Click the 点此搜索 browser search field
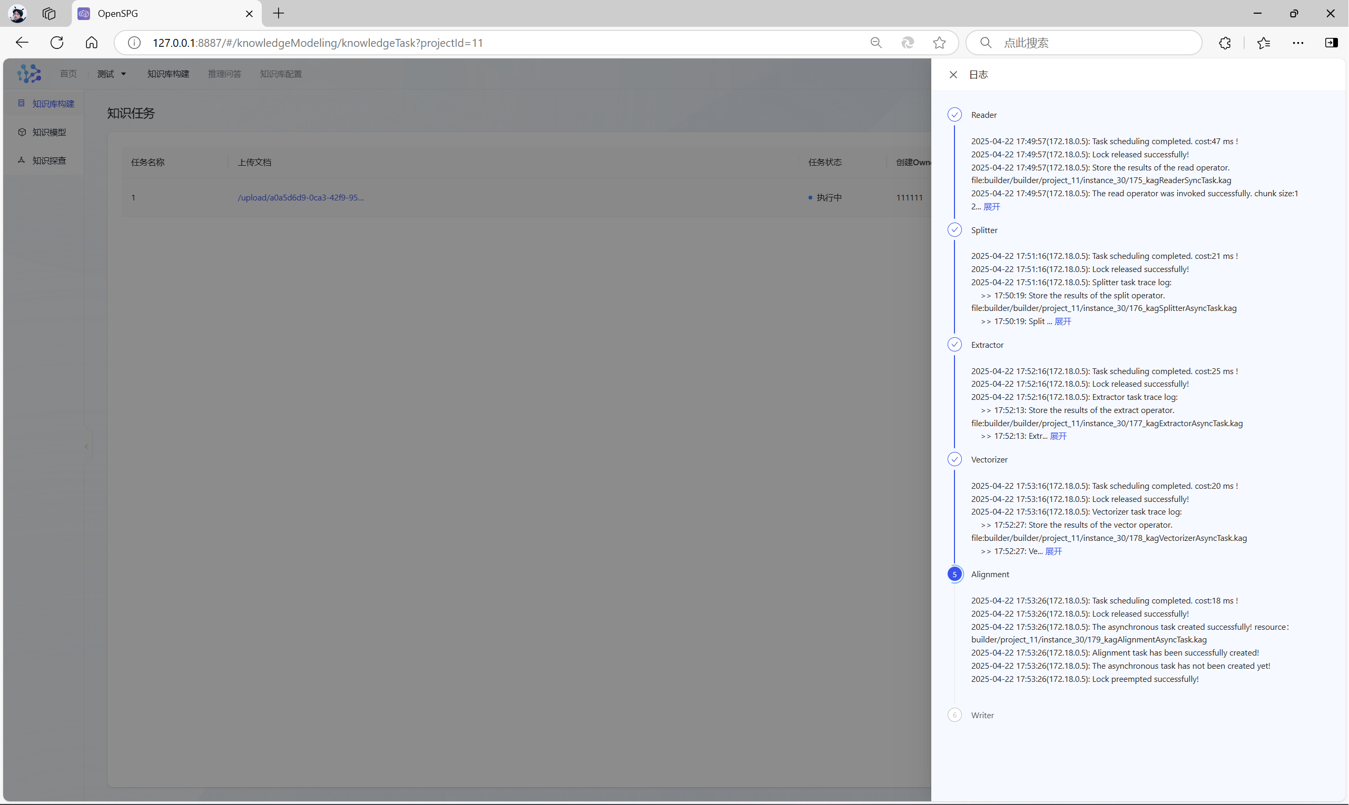Image resolution: width=1349 pixels, height=805 pixels. (1091, 43)
